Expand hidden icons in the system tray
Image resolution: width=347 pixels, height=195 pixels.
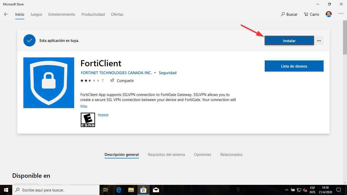[286, 190]
